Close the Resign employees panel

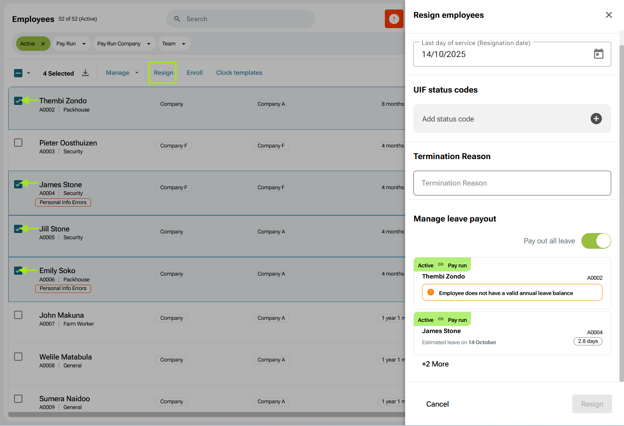pyautogui.click(x=609, y=15)
